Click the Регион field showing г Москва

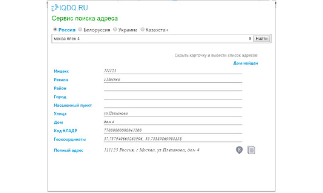click(173, 79)
